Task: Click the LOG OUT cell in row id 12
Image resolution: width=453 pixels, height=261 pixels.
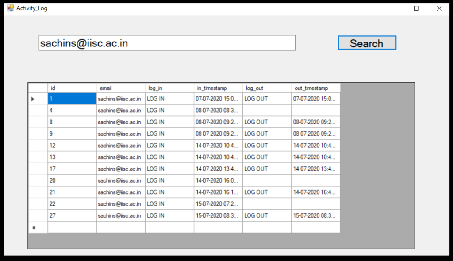Action: click(266, 146)
